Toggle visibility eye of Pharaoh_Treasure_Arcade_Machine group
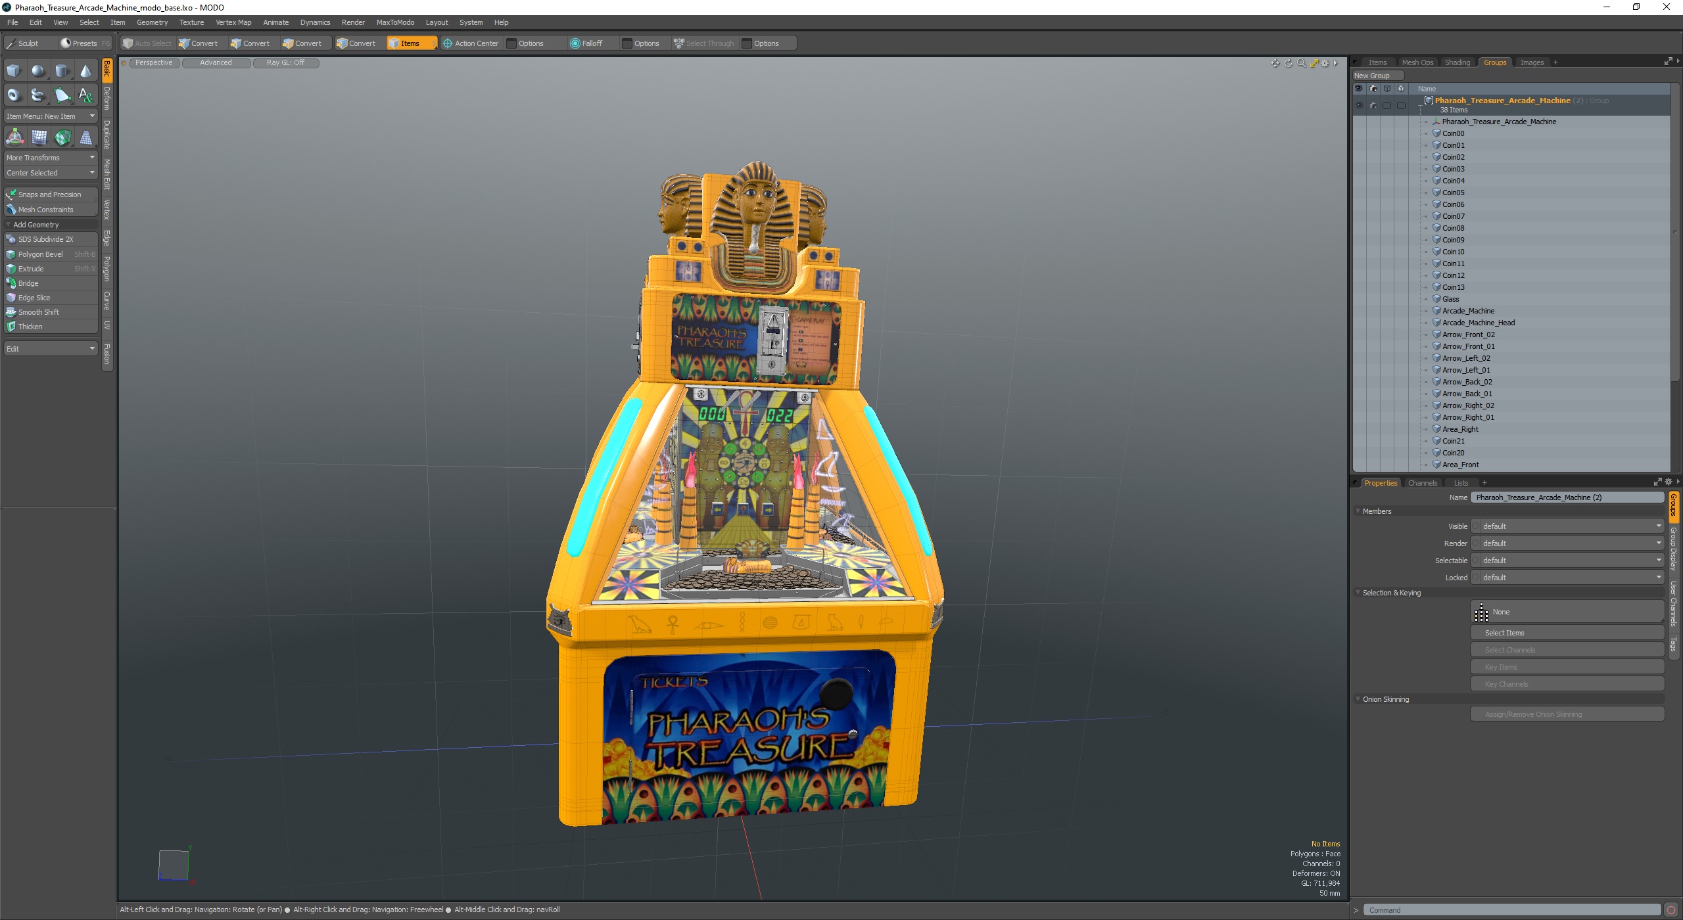The image size is (1683, 920). click(1359, 105)
